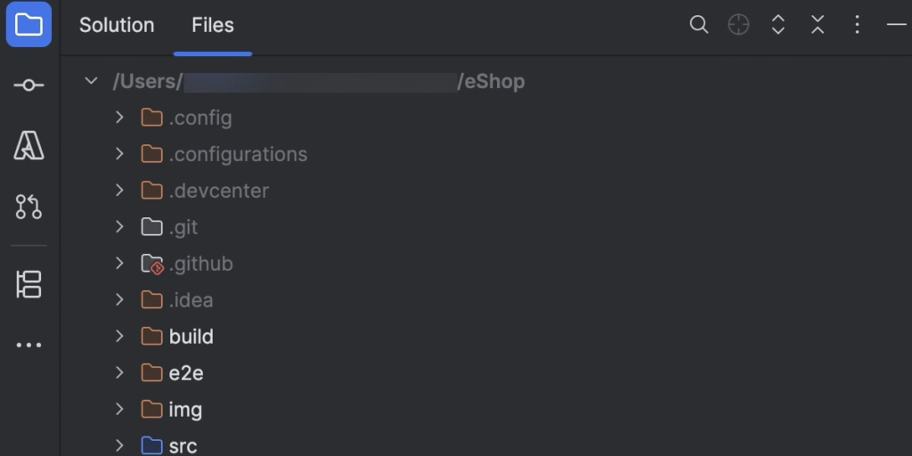Hide the panel using the dash icon

(x=896, y=25)
